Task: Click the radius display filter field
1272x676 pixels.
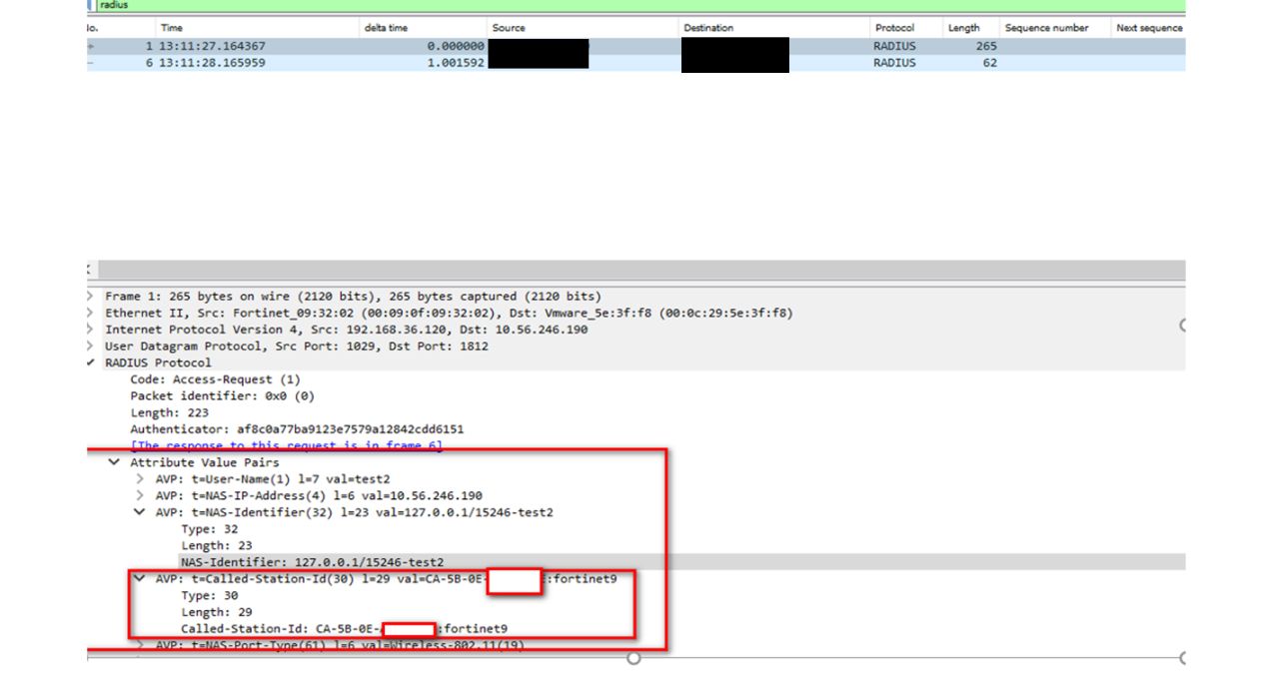Action: 600,5
